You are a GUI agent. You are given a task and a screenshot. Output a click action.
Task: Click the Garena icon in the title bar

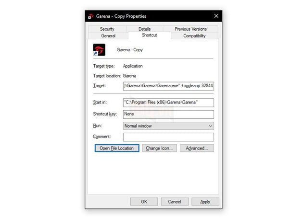pyautogui.click(x=90, y=16)
